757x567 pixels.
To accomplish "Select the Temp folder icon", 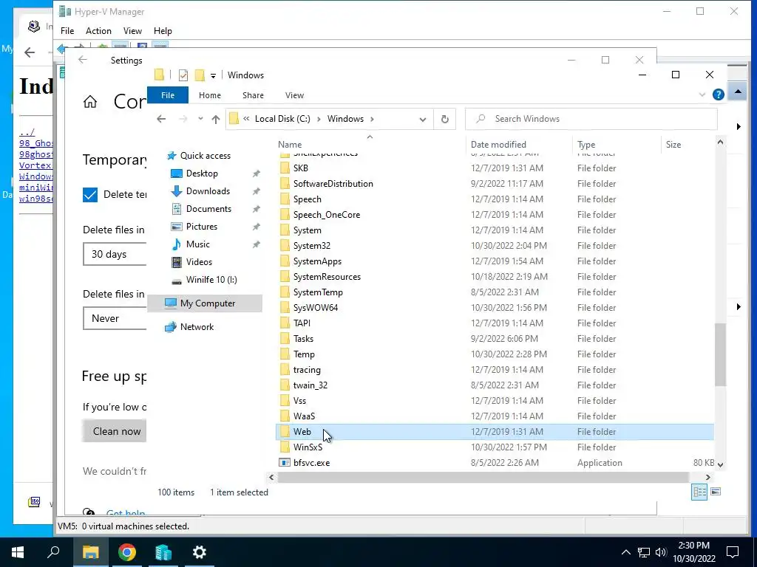I will coord(285,354).
